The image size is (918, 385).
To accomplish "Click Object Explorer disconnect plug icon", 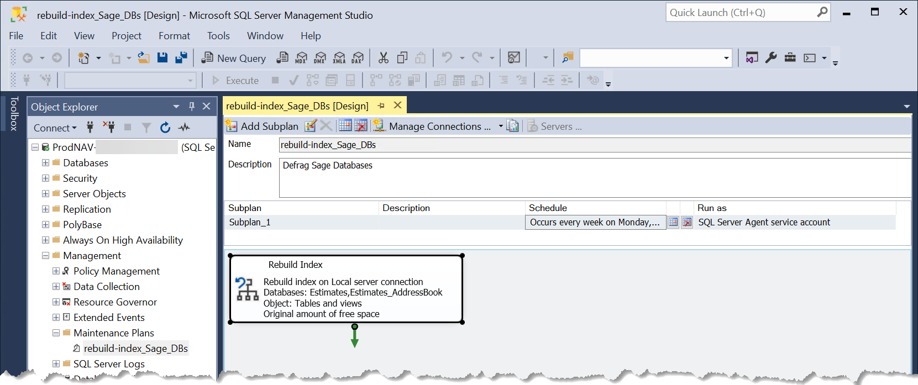I will pos(109,128).
